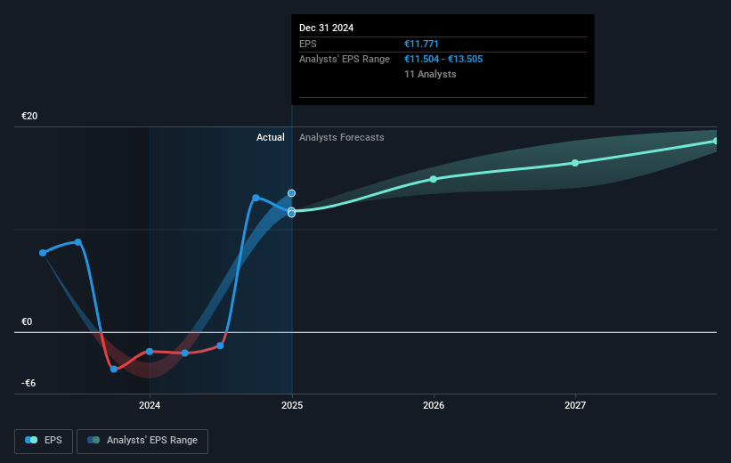Click the Analysts Forecasts section label

pos(342,137)
